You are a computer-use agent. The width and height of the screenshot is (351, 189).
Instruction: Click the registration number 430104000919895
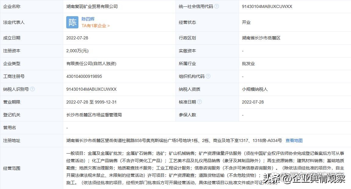84,76
